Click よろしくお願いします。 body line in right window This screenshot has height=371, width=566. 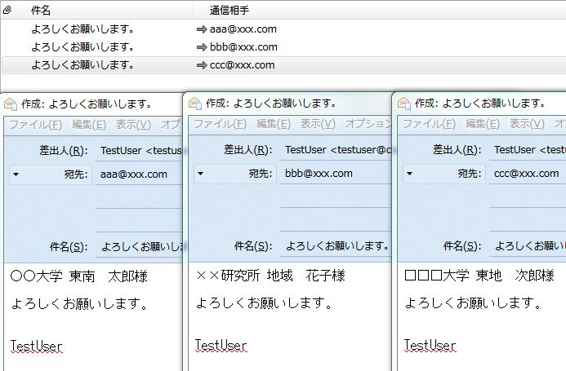click(x=473, y=303)
